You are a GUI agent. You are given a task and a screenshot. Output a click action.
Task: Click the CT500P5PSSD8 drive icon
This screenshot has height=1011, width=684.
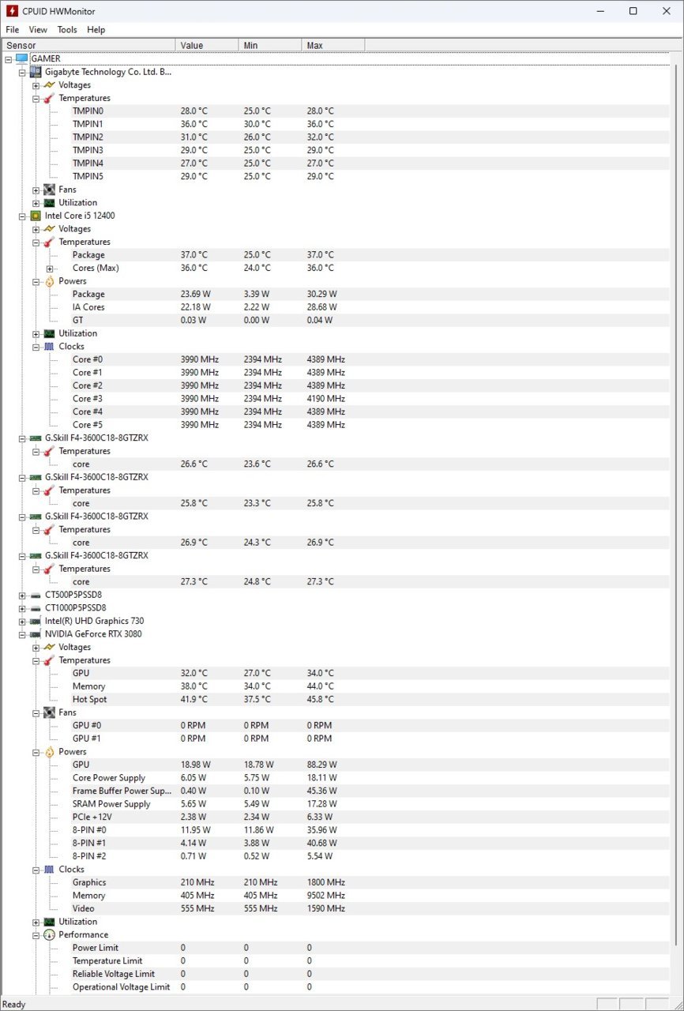point(36,595)
